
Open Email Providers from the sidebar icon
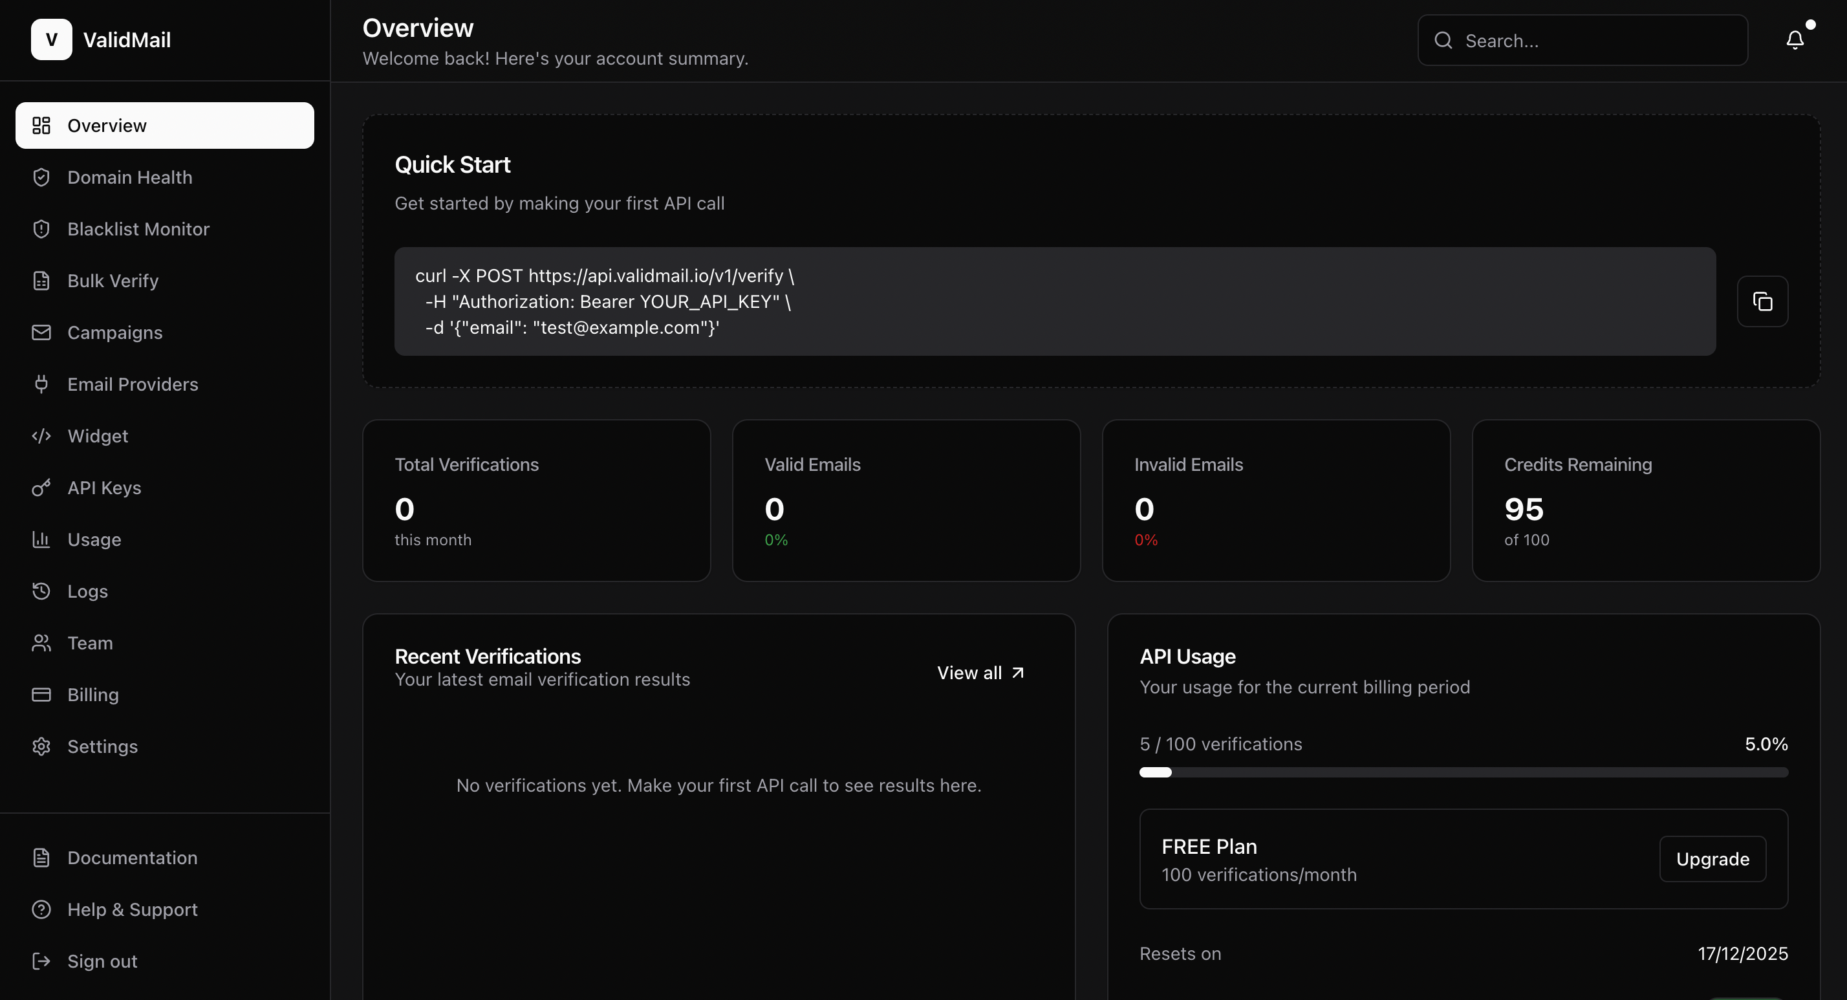(41, 384)
